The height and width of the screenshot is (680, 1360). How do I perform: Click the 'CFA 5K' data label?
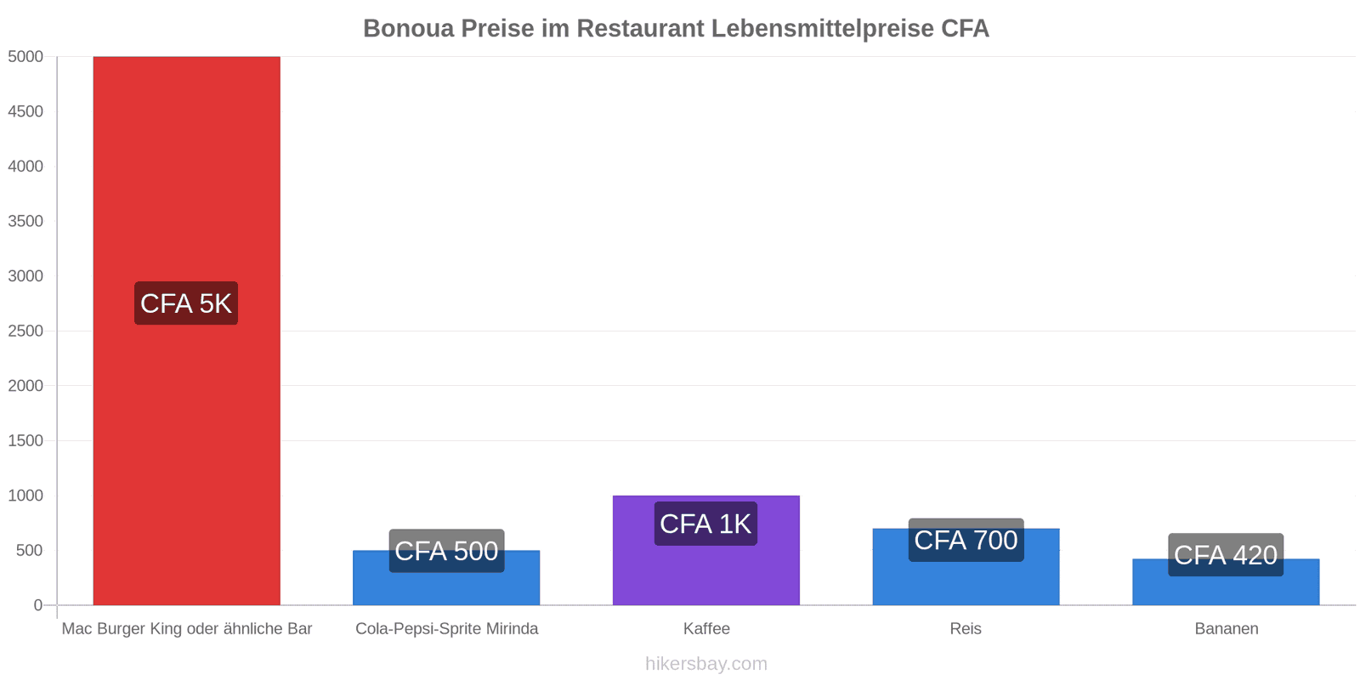(x=186, y=303)
